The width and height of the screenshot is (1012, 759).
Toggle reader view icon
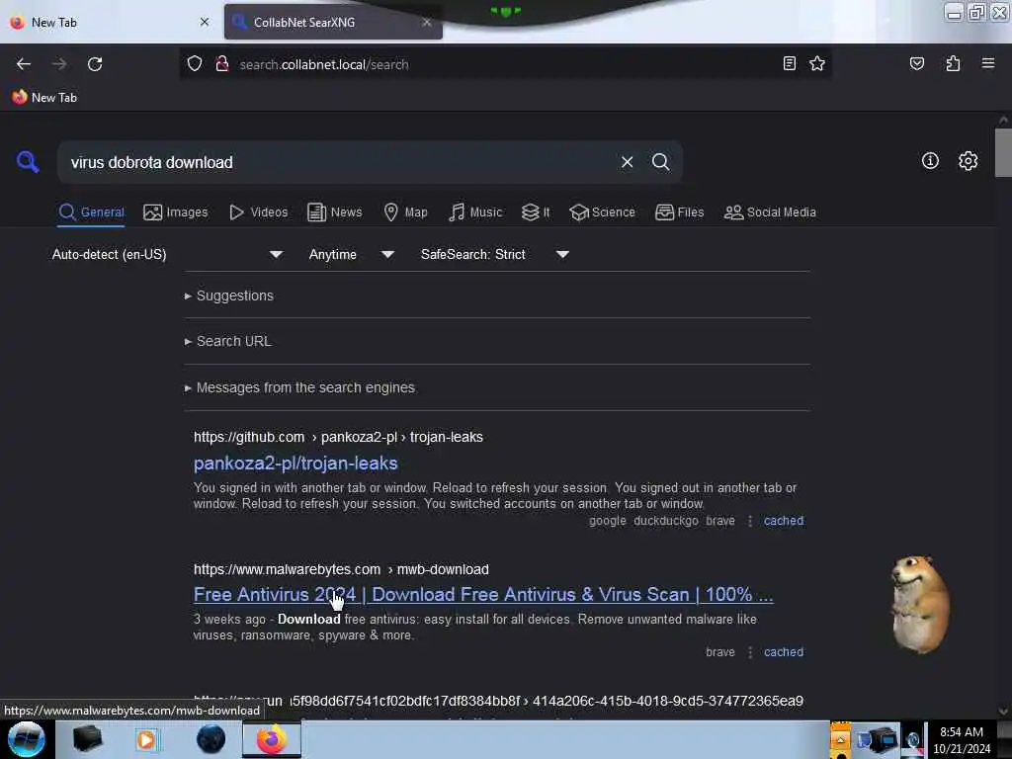tap(789, 63)
